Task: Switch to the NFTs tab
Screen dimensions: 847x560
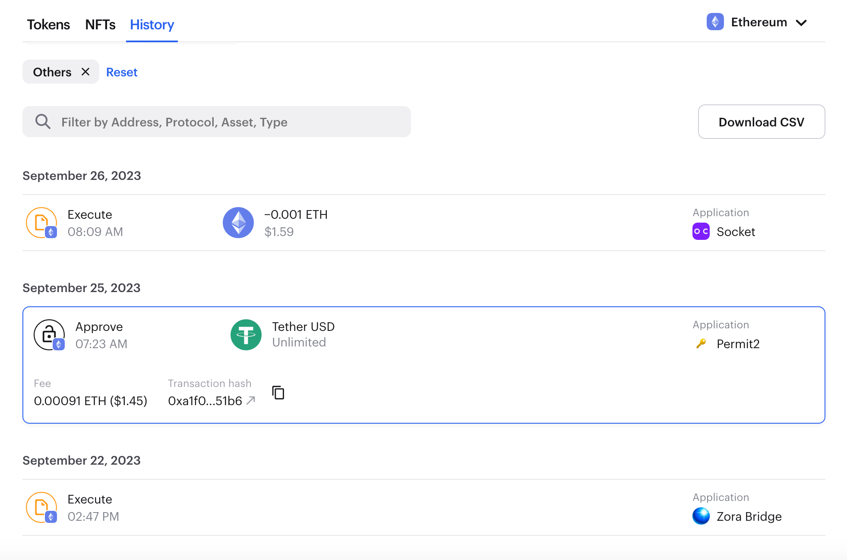Action: [100, 25]
